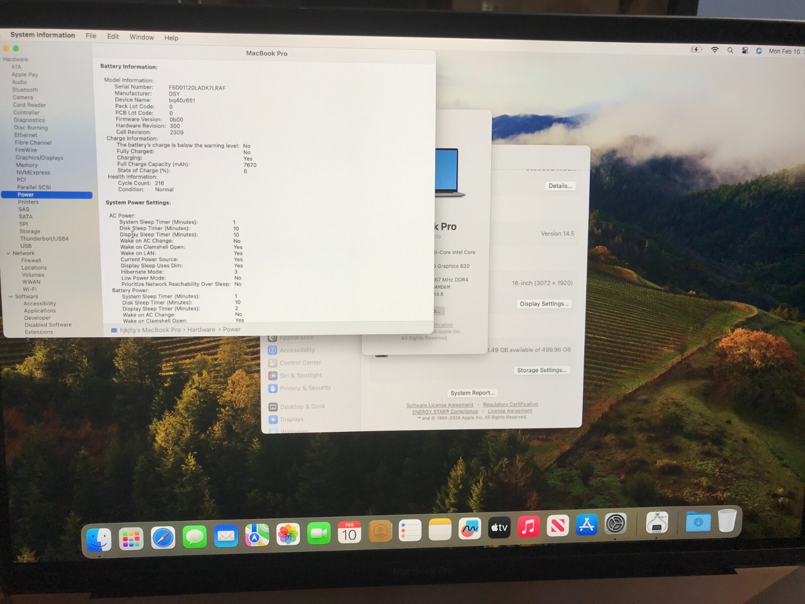Viewport: 805px width, 604px height.
Task: Open Freeform app in dock
Action: 470,529
